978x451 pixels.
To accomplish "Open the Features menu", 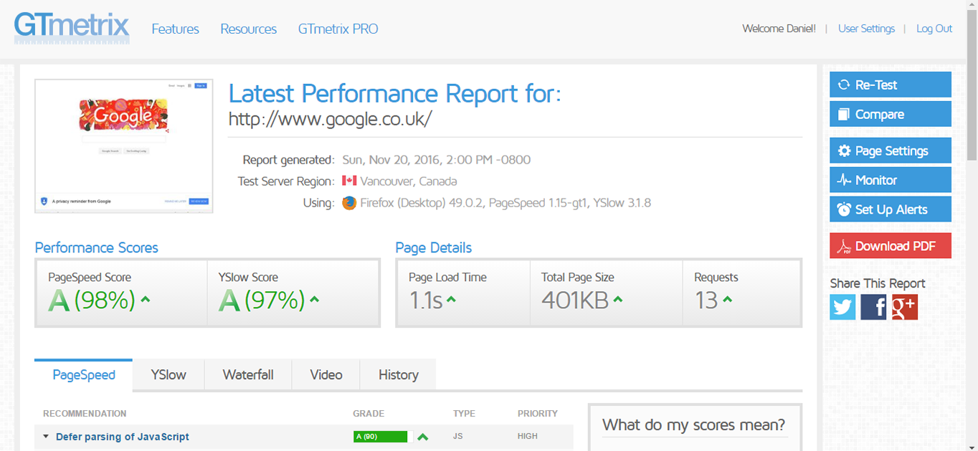I will (x=175, y=29).
